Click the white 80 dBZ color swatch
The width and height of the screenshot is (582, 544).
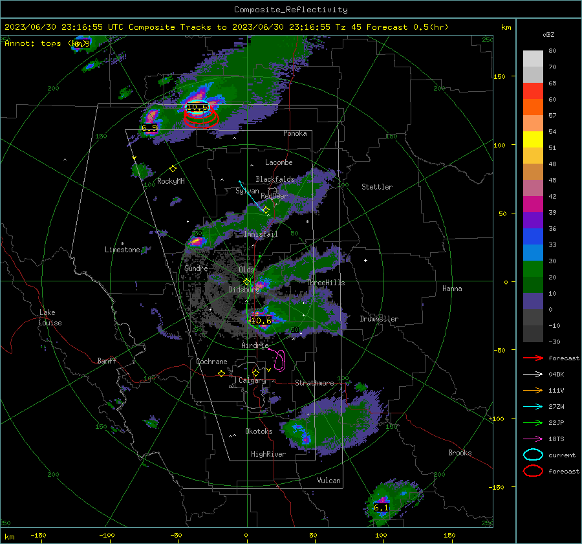point(533,58)
